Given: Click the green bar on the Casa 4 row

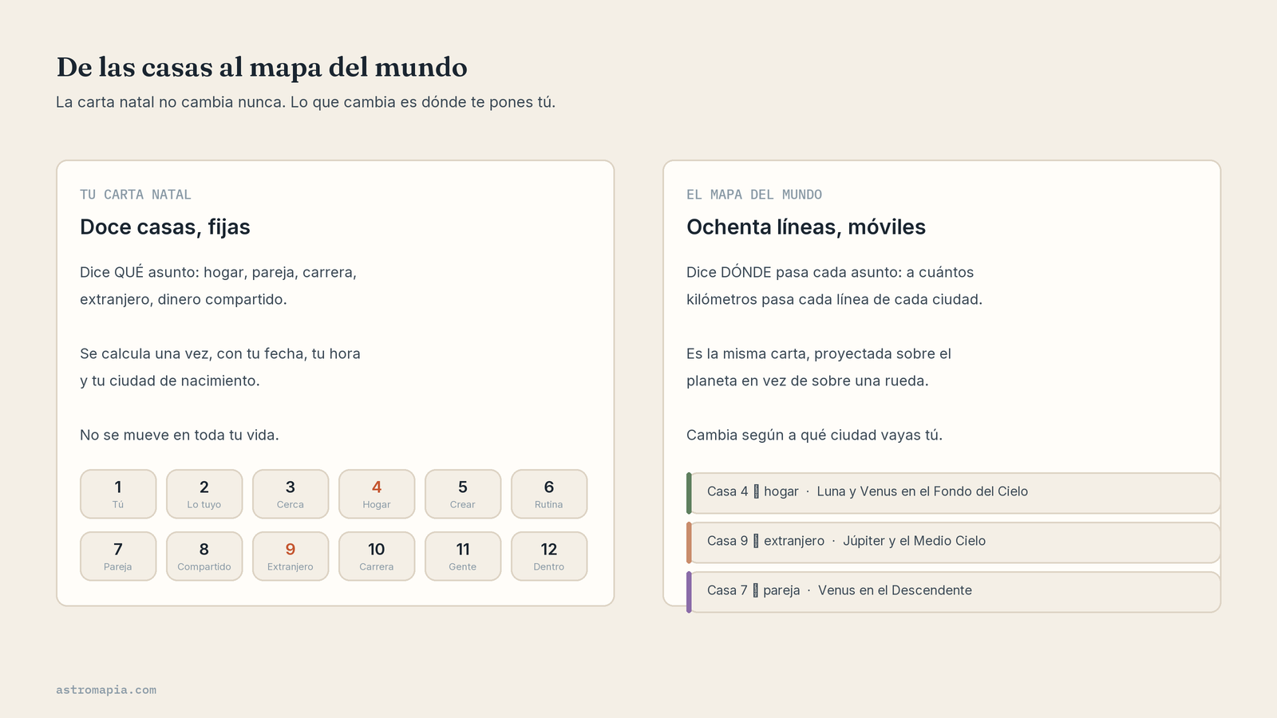Looking at the screenshot, I should (x=689, y=493).
